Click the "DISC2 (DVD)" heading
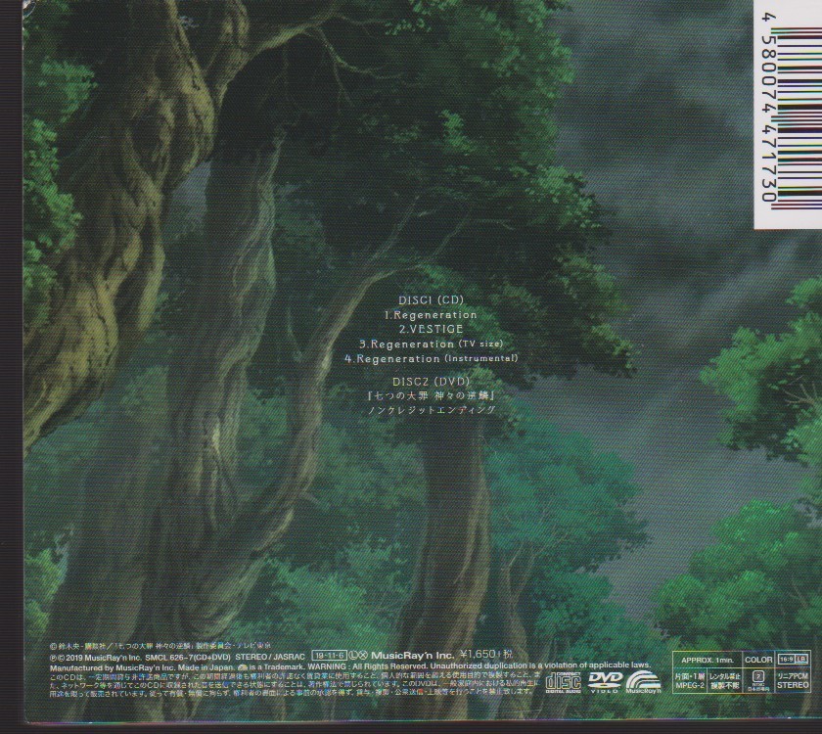 coord(431,382)
